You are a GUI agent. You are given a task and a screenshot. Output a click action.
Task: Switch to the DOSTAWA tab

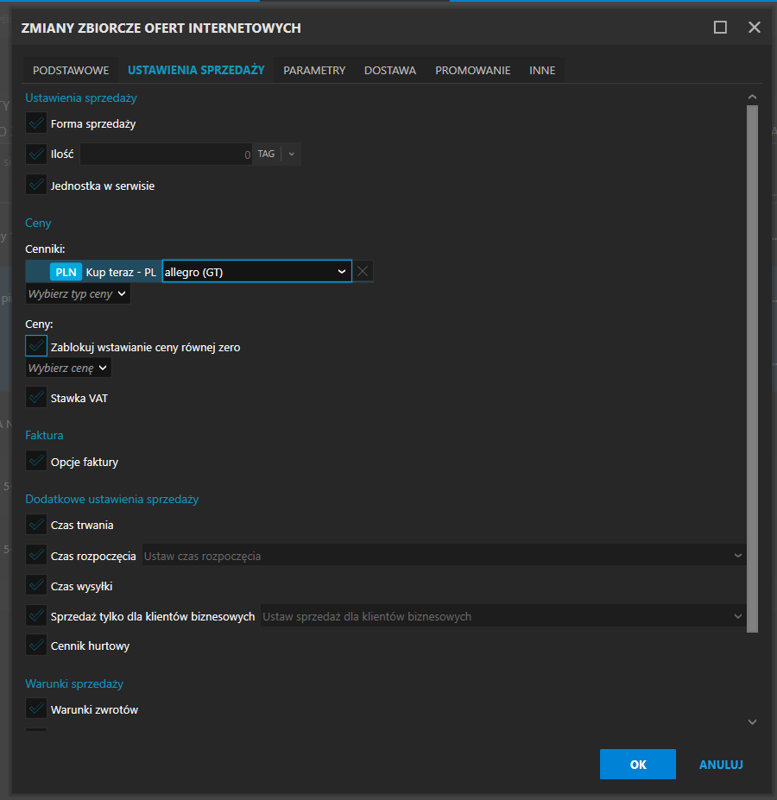tap(390, 71)
